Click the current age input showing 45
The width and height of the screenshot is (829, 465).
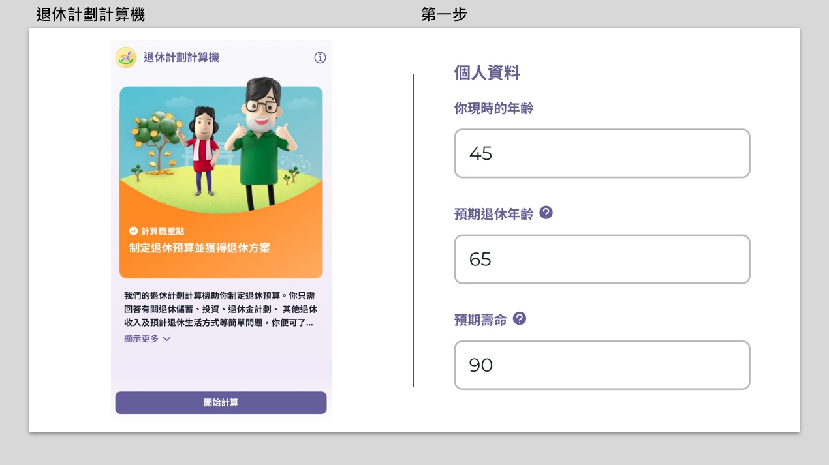click(x=602, y=153)
